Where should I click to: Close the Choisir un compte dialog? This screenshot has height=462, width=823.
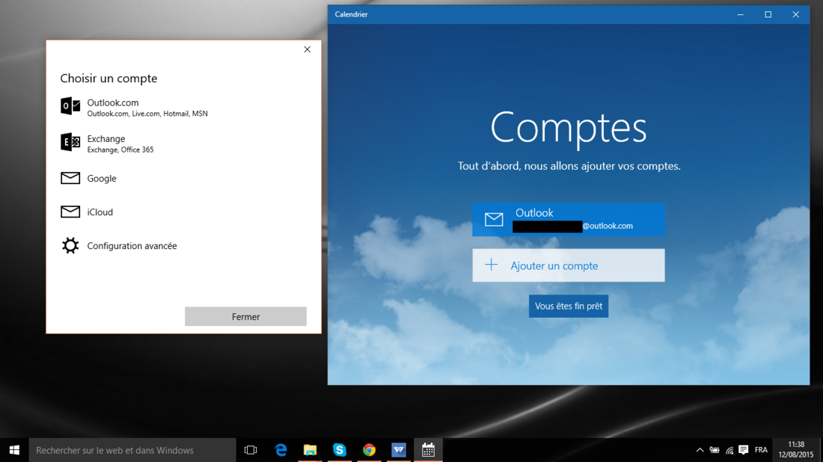307,49
